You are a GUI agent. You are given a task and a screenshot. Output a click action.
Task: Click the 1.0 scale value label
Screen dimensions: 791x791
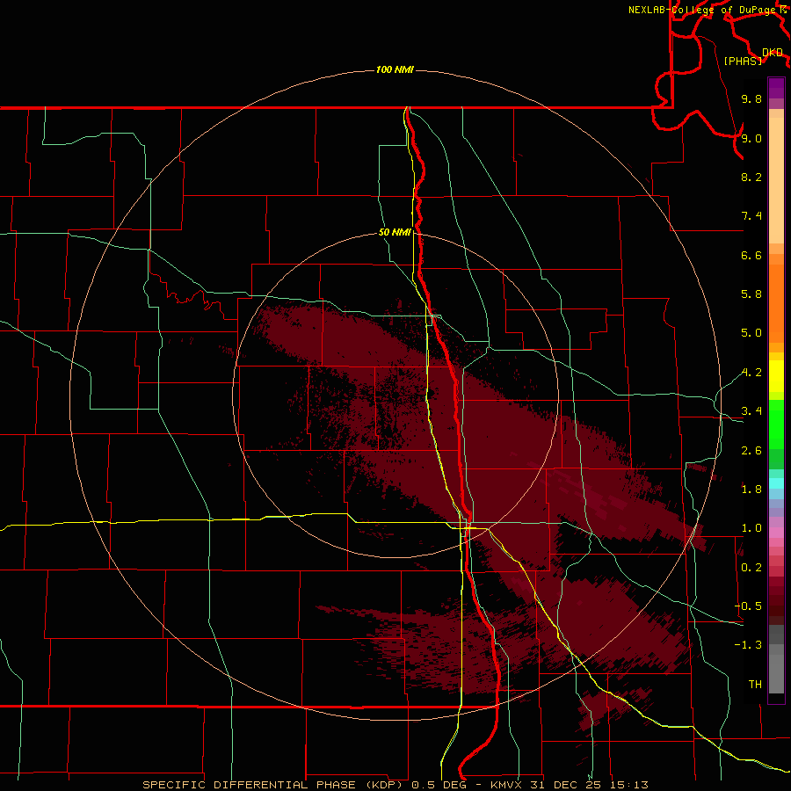pyautogui.click(x=751, y=528)
